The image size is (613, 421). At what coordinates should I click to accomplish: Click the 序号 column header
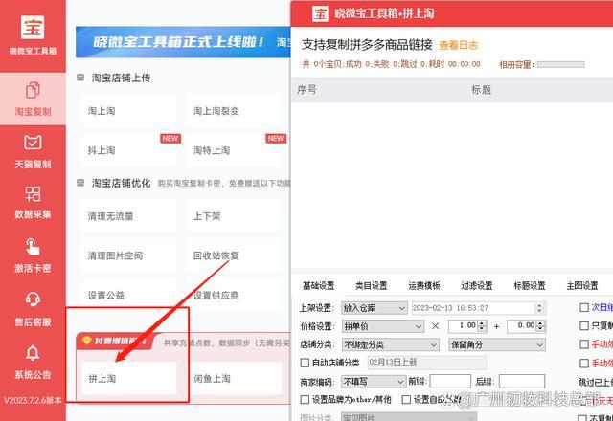pyautogui.click(x=306, y=90)
